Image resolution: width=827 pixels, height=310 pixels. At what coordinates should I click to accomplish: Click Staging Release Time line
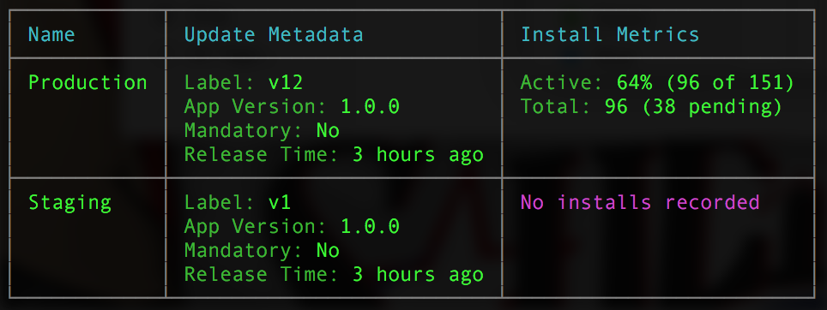coord(334,275)
